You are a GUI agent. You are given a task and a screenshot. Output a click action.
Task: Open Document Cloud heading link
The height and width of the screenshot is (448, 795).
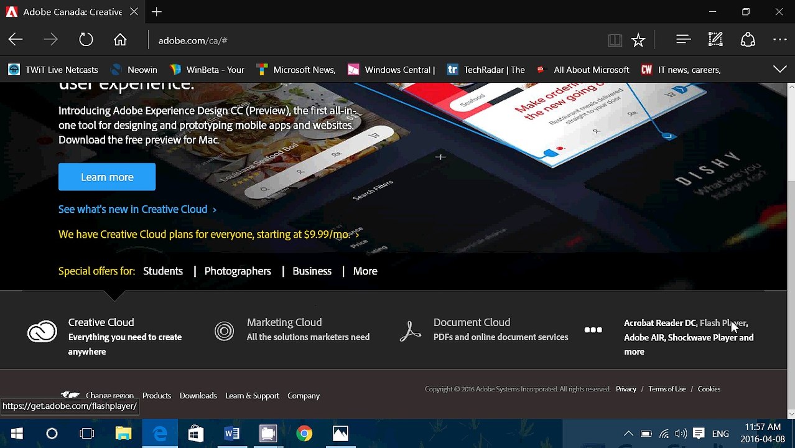tap(472, 322)
